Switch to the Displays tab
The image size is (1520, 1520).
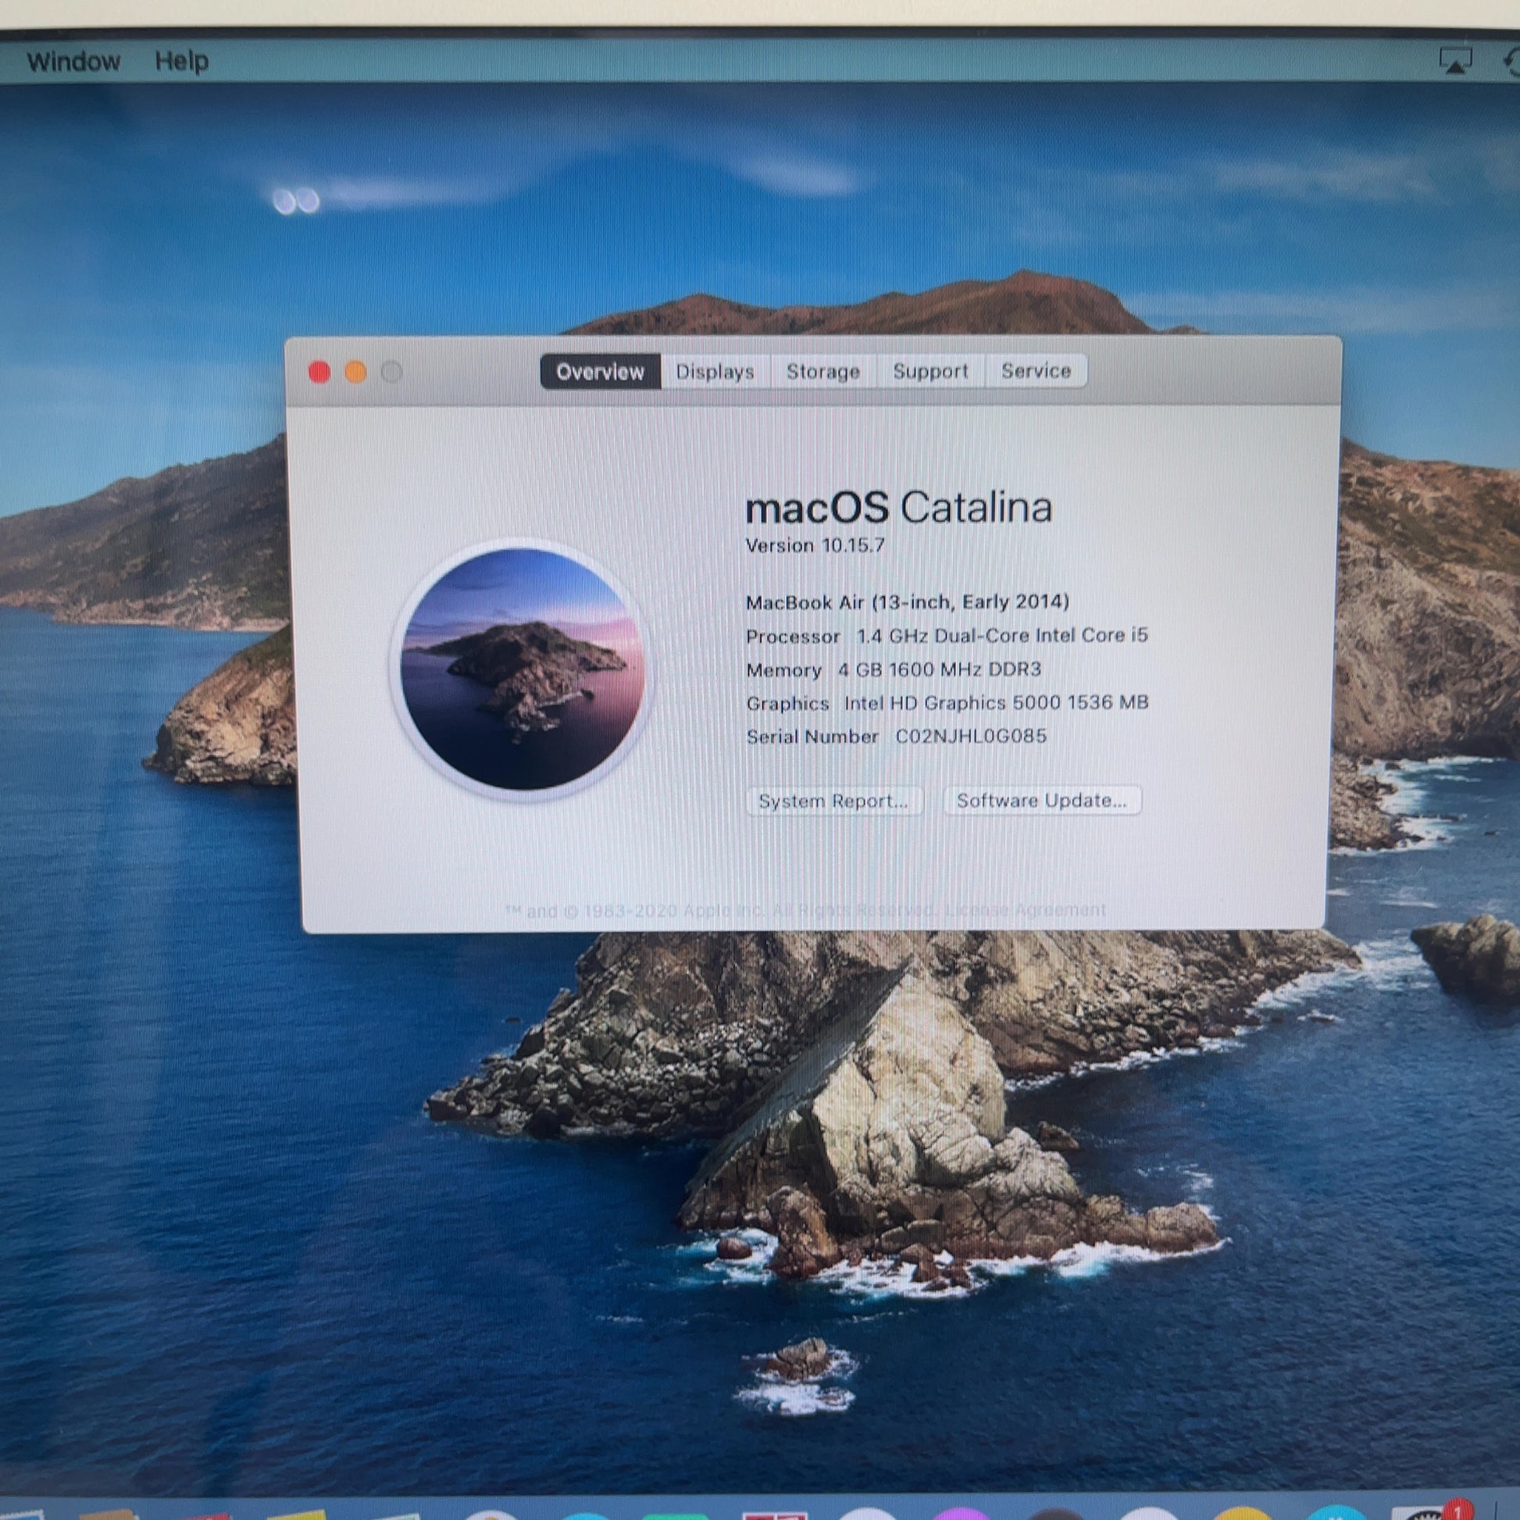[715, 371]
